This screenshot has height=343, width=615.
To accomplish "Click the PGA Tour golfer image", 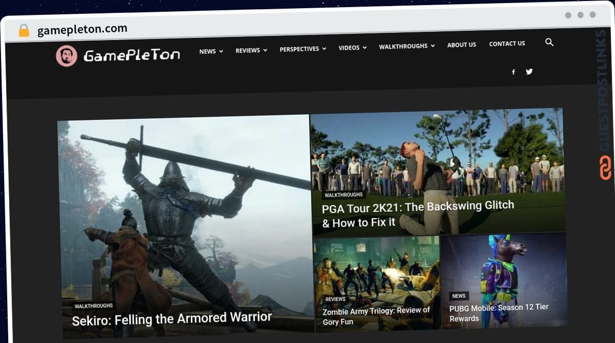I will [x=437, y=172].
